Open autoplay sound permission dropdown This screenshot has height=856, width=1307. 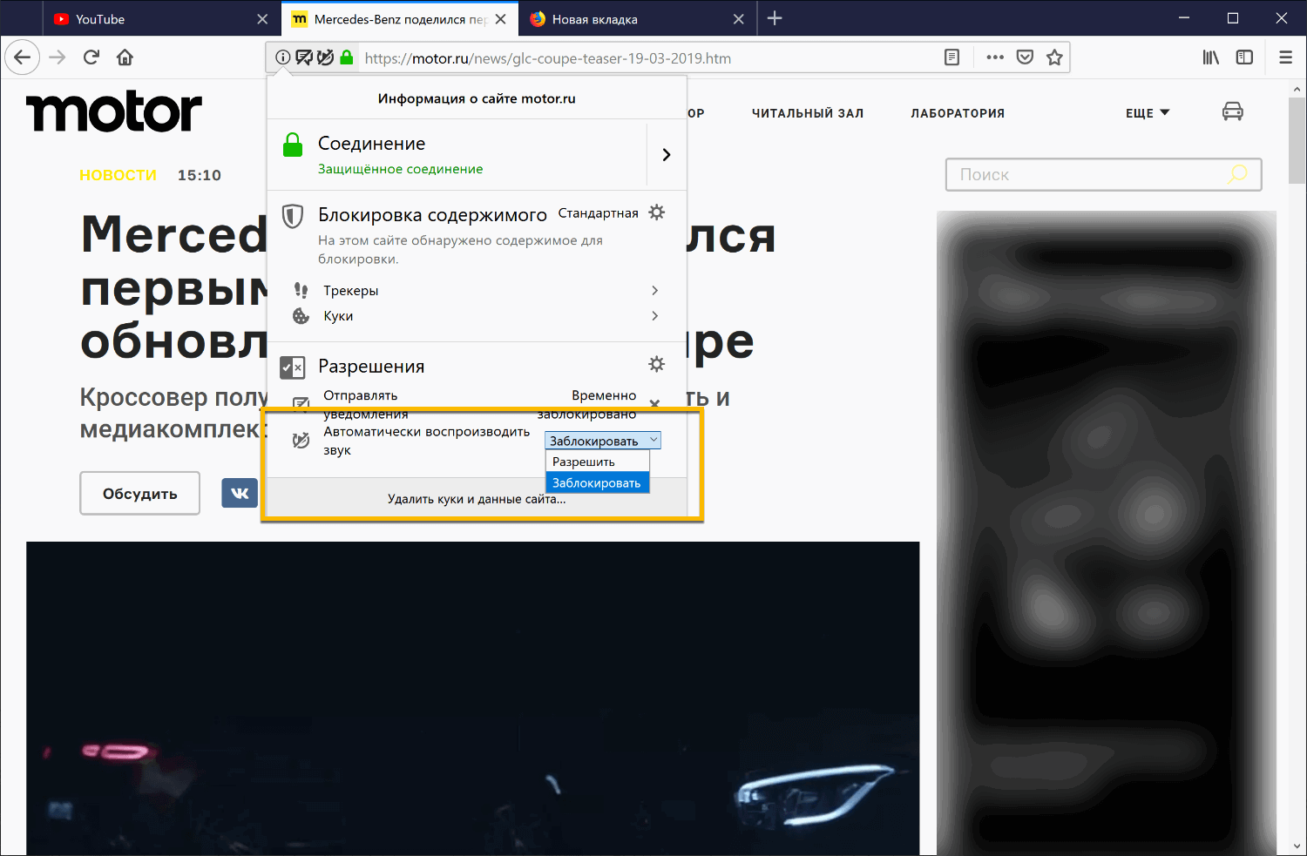[603, 441]
